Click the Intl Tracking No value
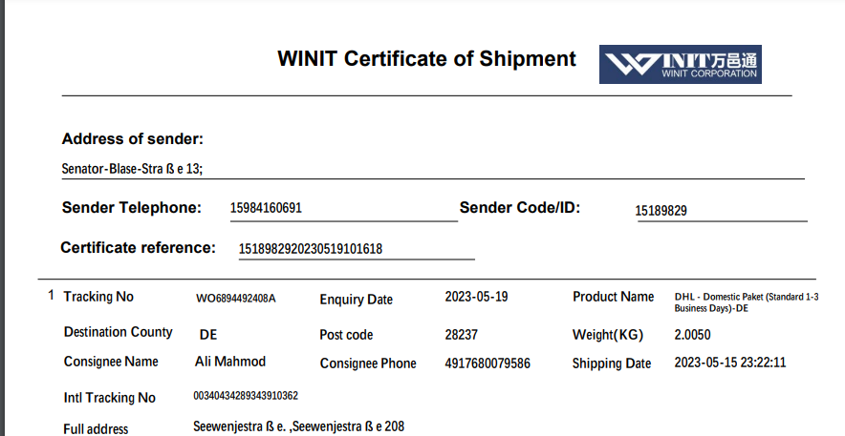 246,396
